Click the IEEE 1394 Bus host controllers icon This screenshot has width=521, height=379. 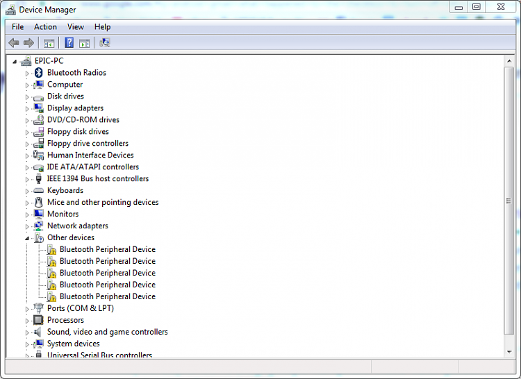38,178
